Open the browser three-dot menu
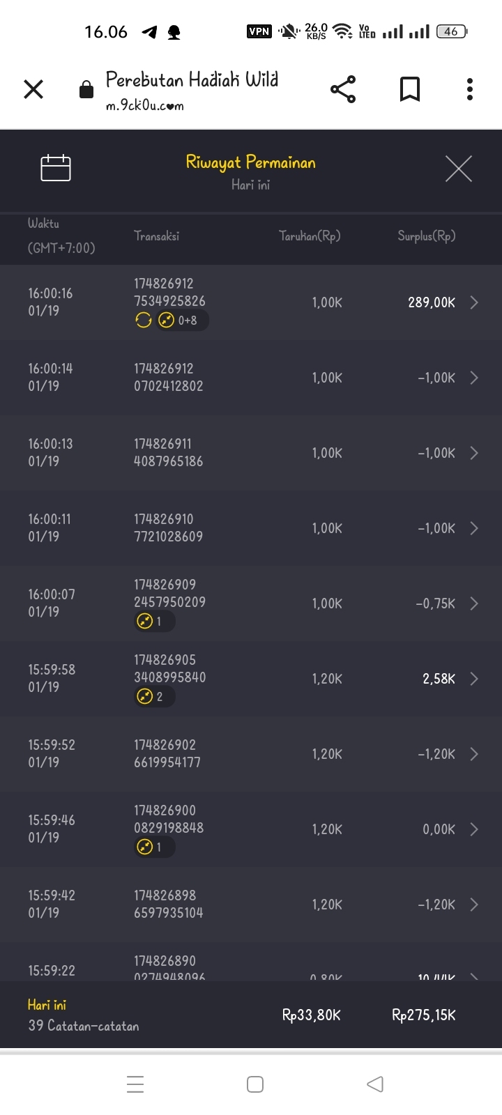The height and width of the screenshot is (1115, 502). point(469,89)
